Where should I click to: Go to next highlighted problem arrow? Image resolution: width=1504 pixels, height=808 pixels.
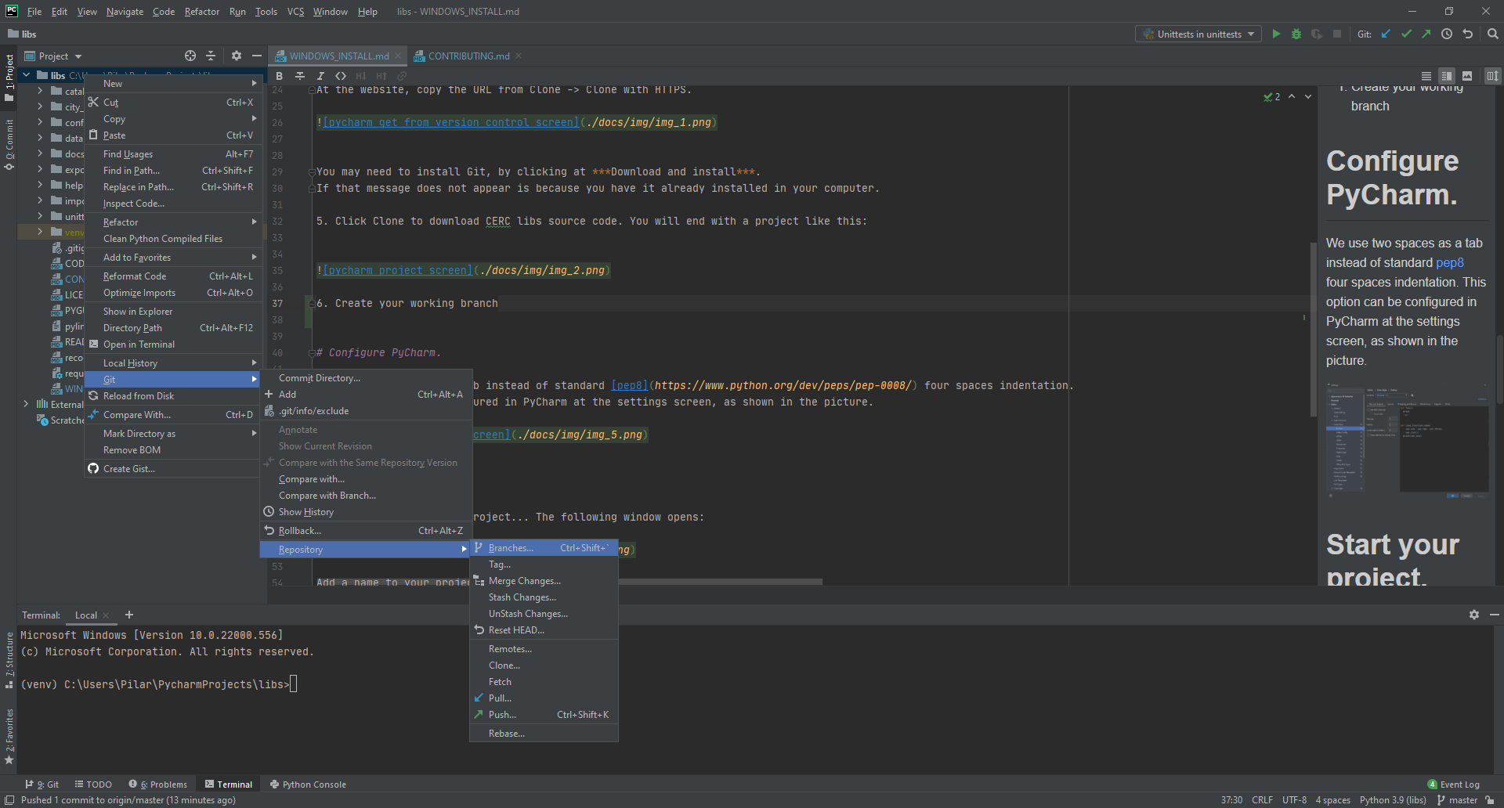click(x=1308, y=96)
